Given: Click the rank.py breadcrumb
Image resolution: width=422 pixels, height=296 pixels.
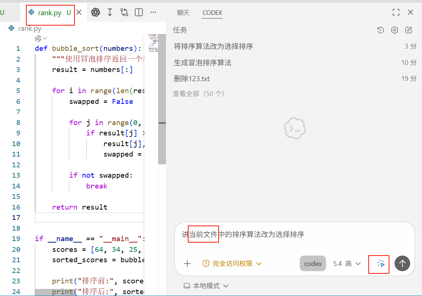Looking at the screenshot, I should (x=30, y=28).
